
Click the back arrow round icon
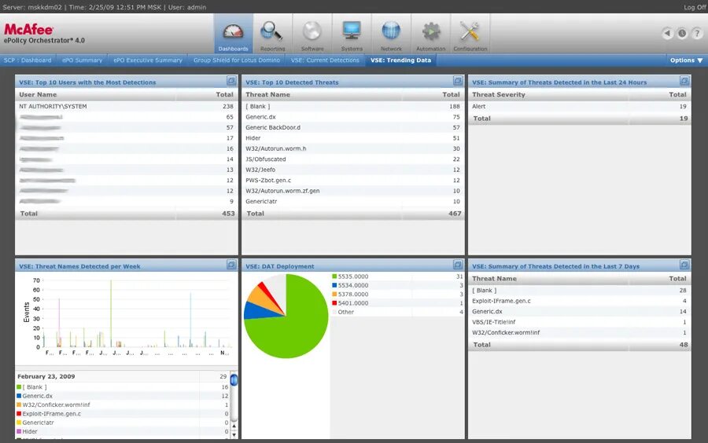coord(667,33)
